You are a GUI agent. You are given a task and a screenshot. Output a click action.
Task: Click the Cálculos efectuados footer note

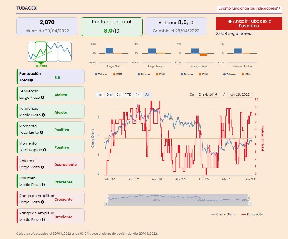coord(87,234)
